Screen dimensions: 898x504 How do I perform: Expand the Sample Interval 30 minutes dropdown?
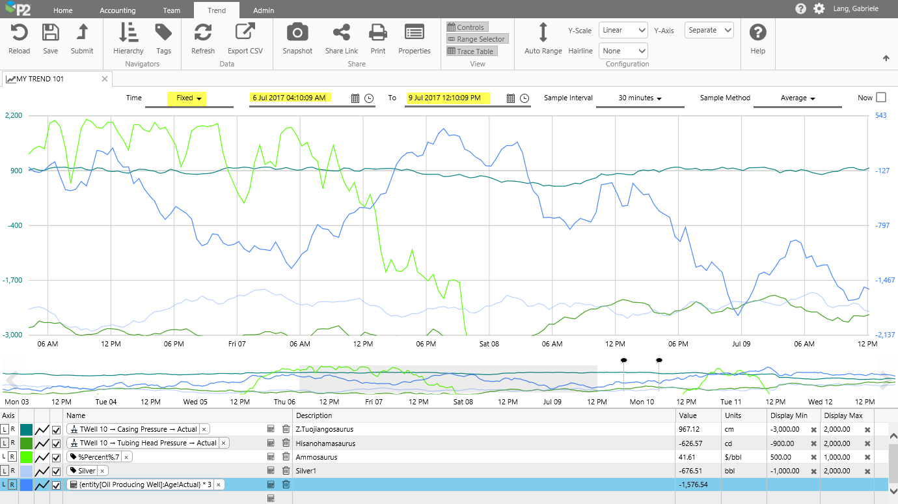640,98
